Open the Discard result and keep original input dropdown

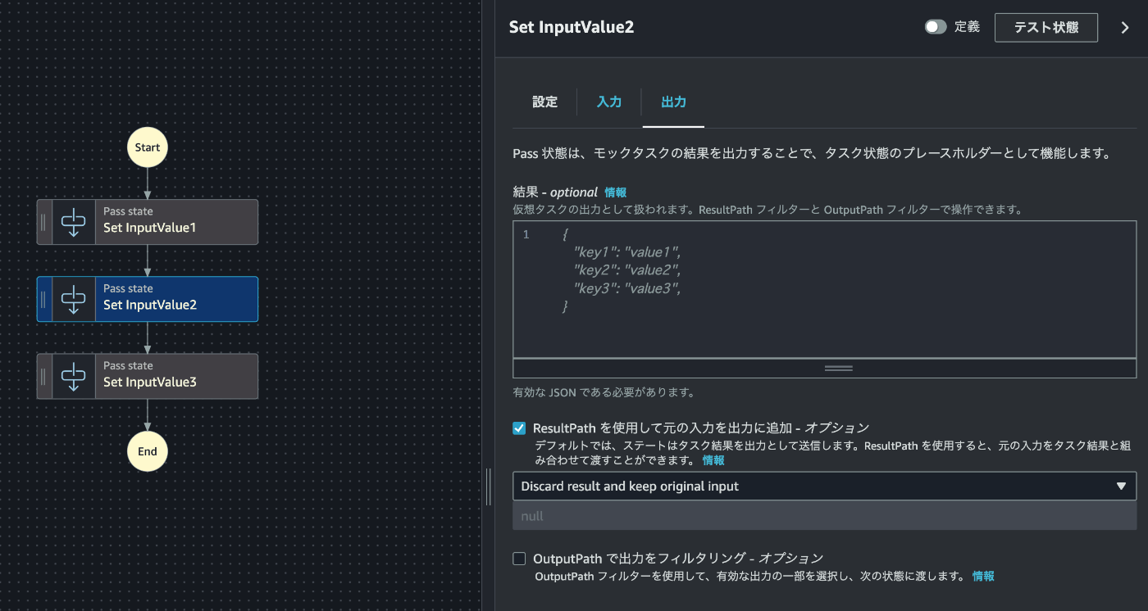coord(824,486)
